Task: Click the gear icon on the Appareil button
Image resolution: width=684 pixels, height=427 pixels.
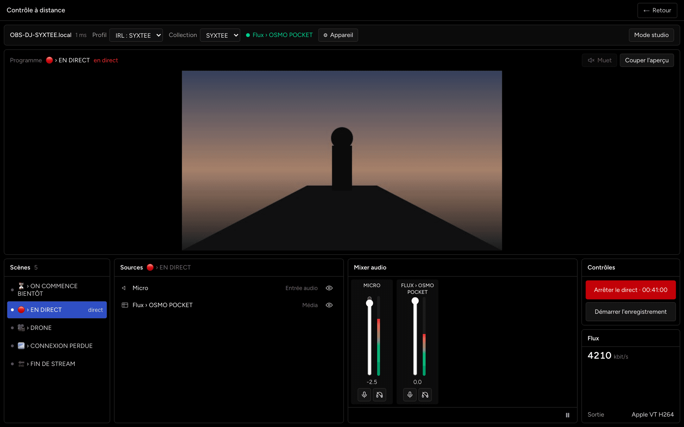Action: click(325, 35)
